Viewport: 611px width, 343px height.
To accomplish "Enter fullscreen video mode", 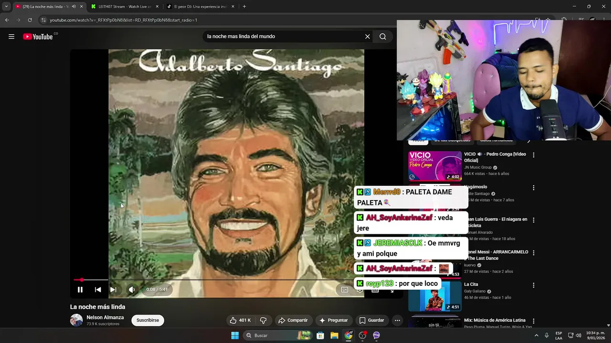I will pyautogui.click(x=391, y=290).
